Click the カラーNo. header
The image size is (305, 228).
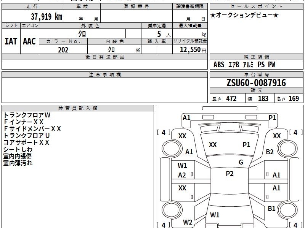(x=63, y=41)
